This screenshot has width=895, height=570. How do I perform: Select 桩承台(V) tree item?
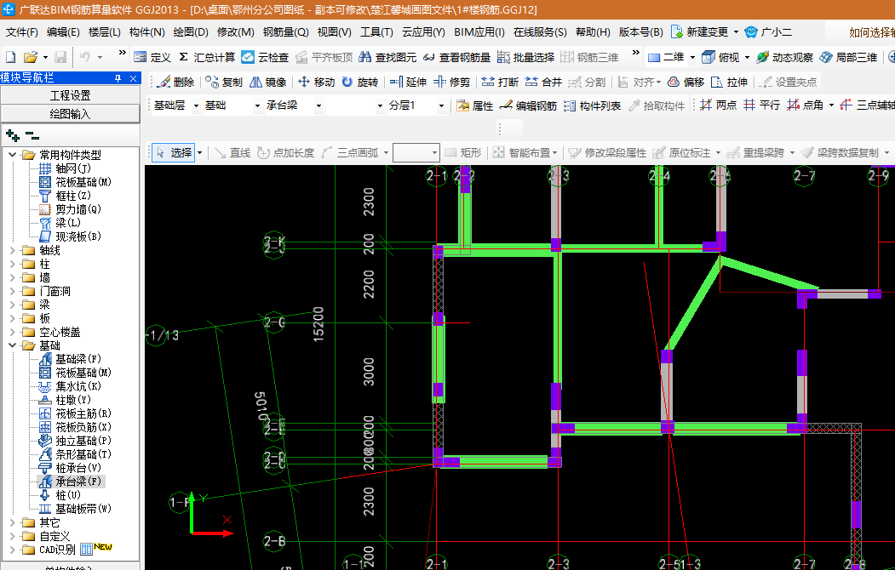78,468
